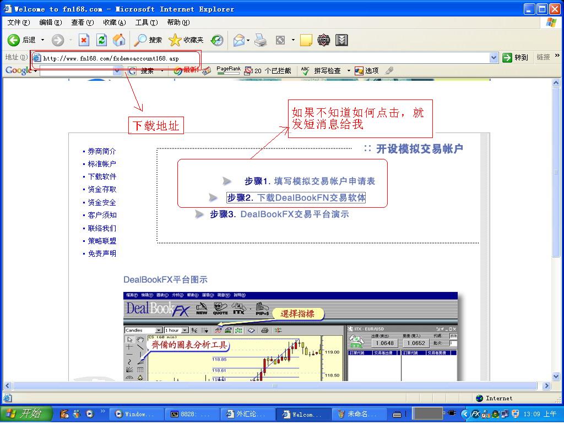564x425 pixels.
Task: Click the PageRank indicator
Action: pos(229,70)
